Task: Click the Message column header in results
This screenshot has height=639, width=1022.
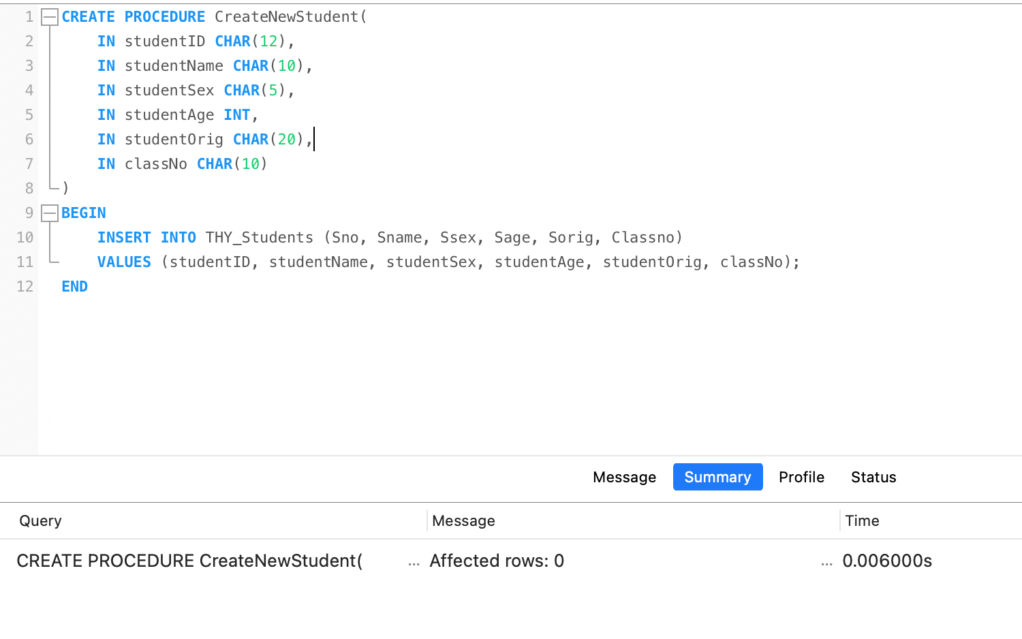Action: coord(463,521)
